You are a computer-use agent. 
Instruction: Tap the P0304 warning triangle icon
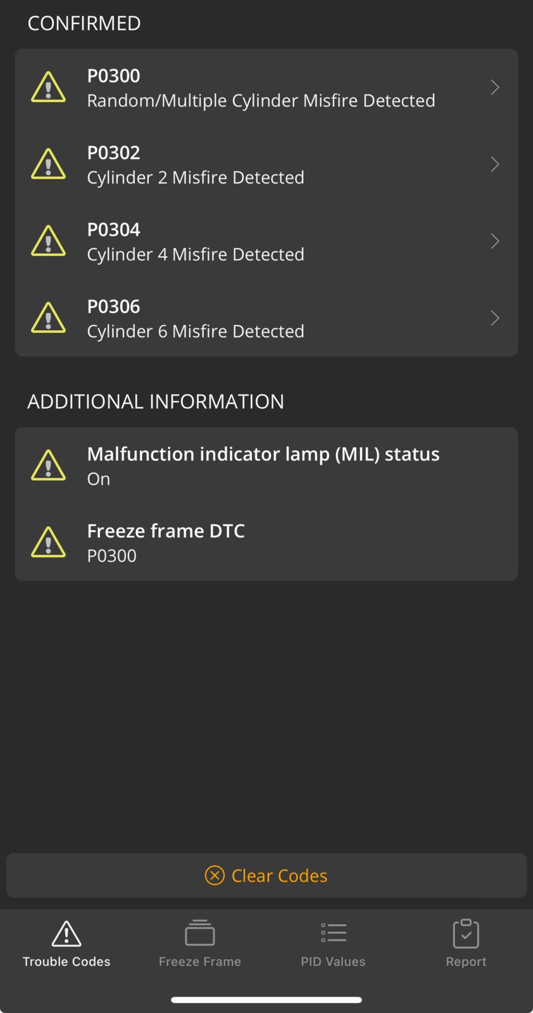[x=48, y=241]
